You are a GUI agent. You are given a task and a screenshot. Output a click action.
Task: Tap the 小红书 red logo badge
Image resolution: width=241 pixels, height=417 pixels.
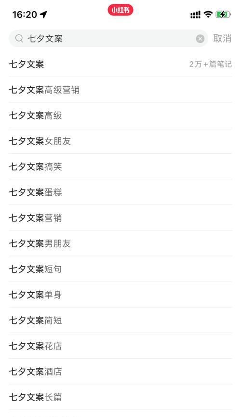point(120,10)
